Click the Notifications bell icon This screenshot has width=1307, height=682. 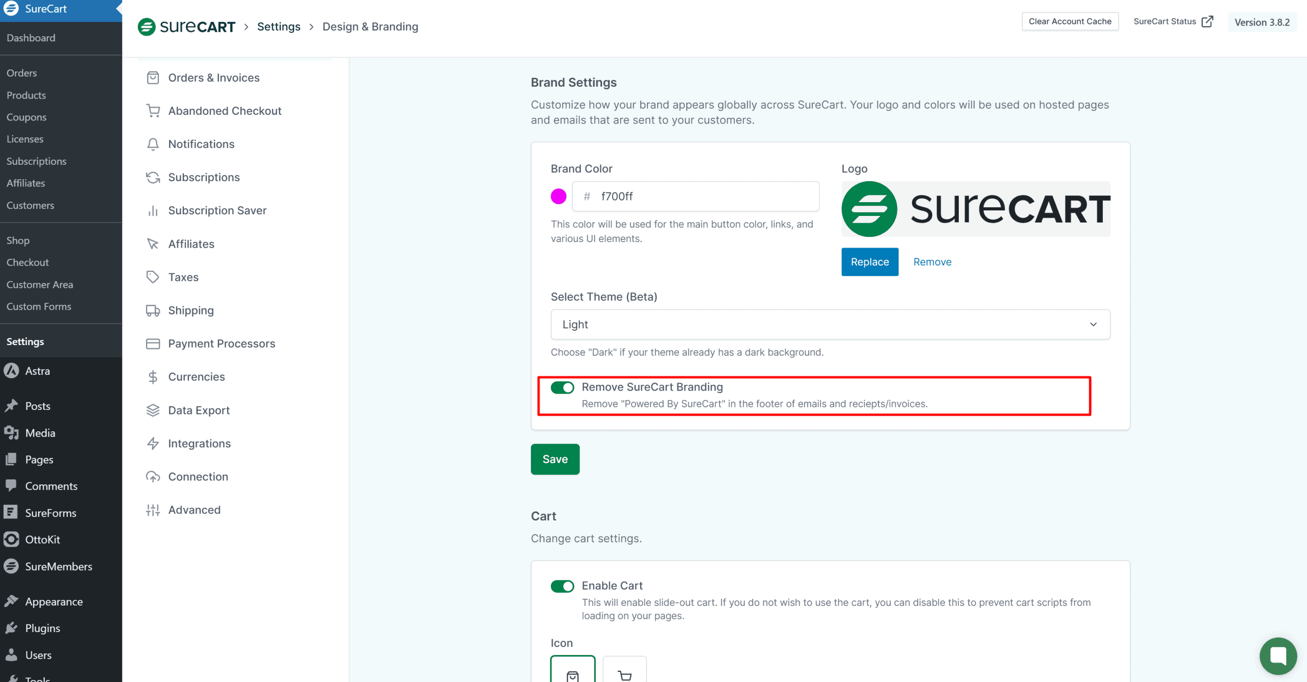click(x=153, y=144)
